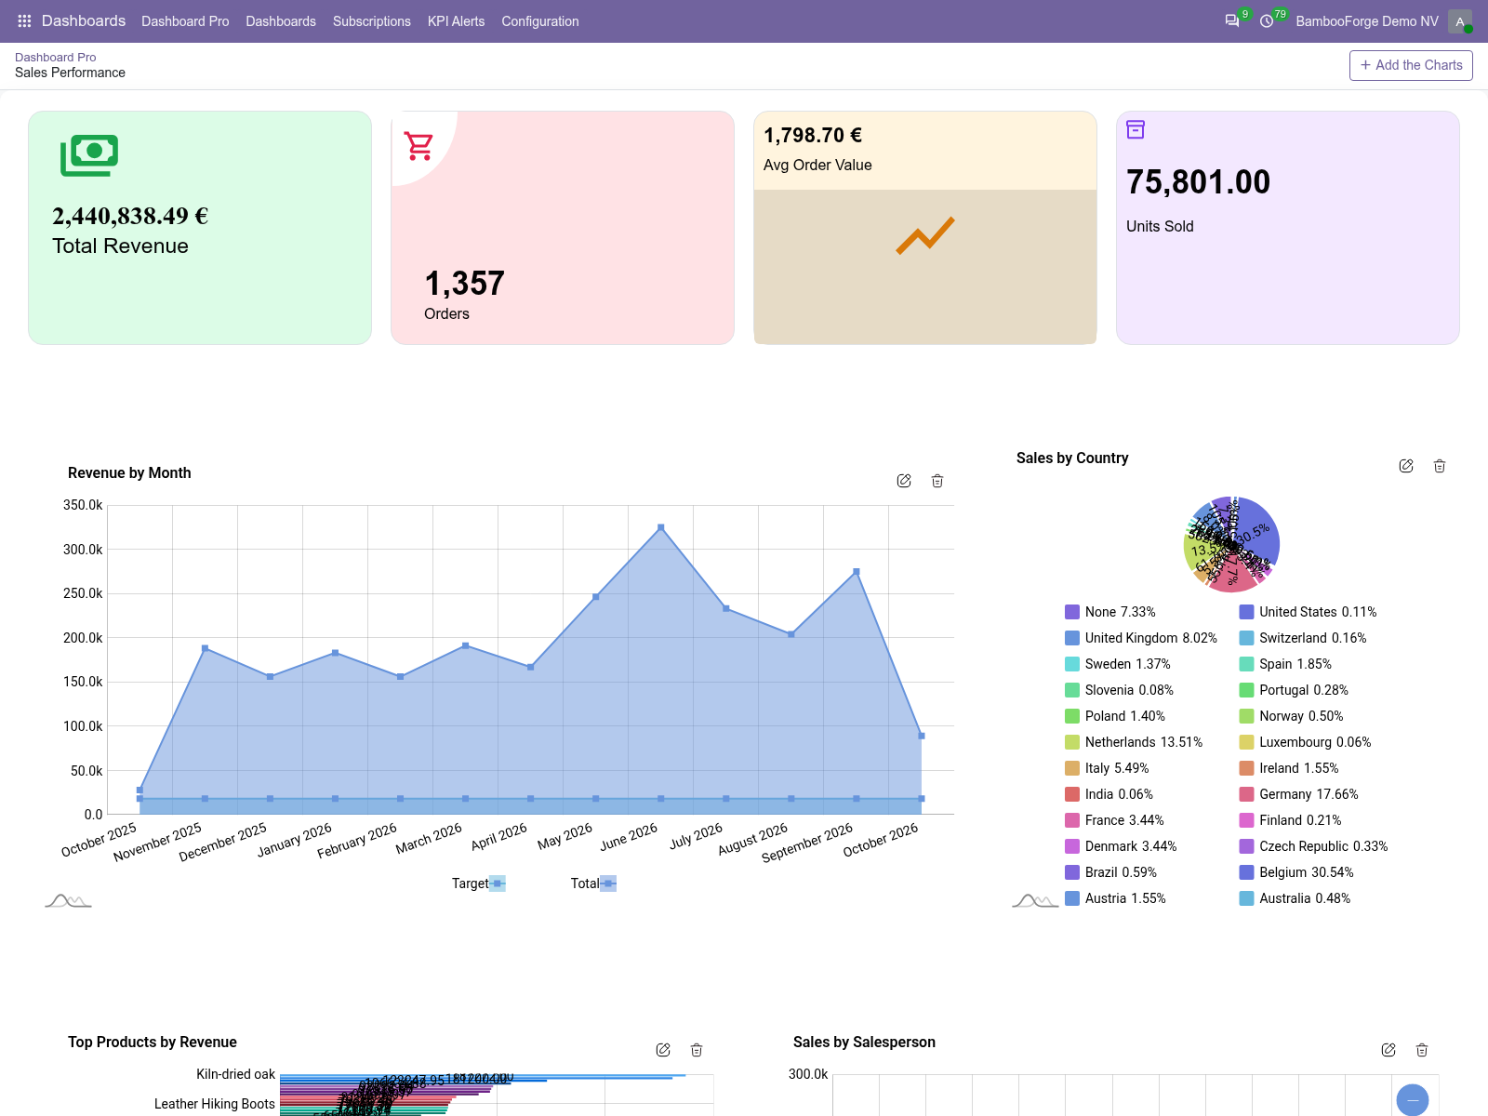The image size is (1488, 1116).
Task: Delete the Sales by Country chart
Action: point(1440,466)
